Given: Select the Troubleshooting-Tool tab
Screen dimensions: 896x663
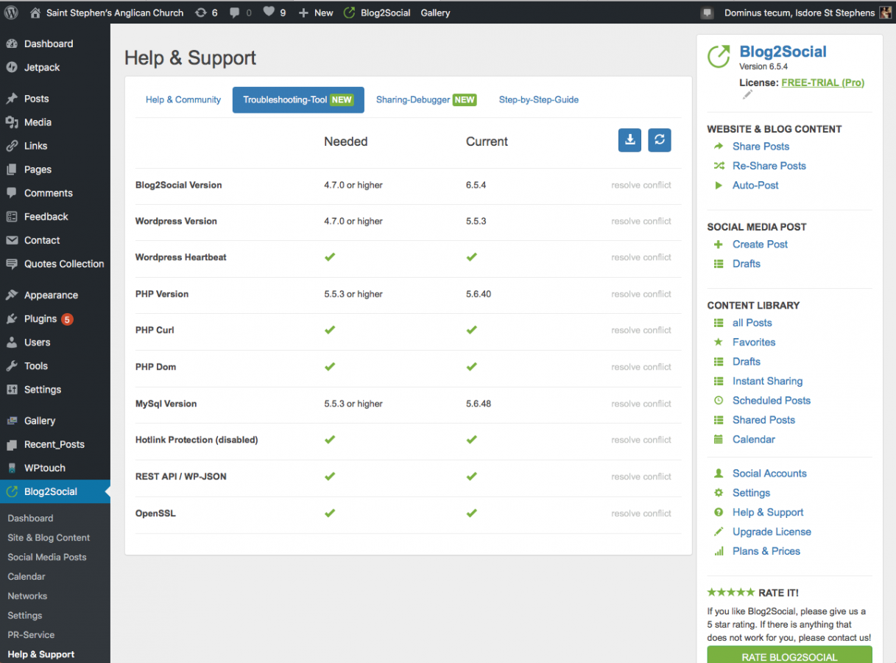Looking at the screenshot, I should coord(298,99).
